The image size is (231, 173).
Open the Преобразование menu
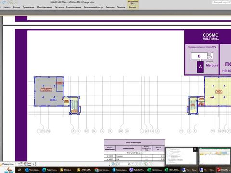[44, 7]
